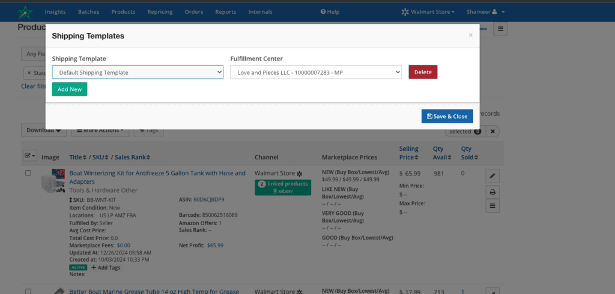Click the Marketplace Fees $0.00 value
Viewport: 615px width, 294px height.
pos(124,245)
